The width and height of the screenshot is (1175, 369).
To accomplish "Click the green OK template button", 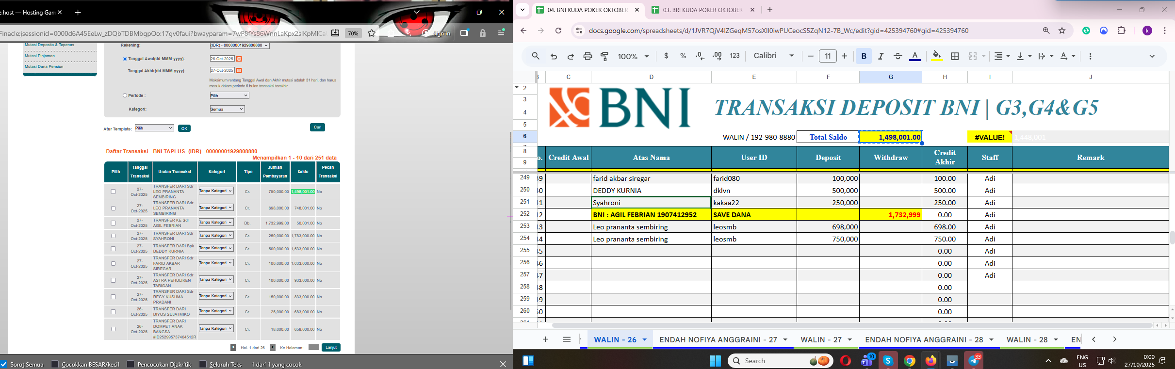I will [184, 128].
